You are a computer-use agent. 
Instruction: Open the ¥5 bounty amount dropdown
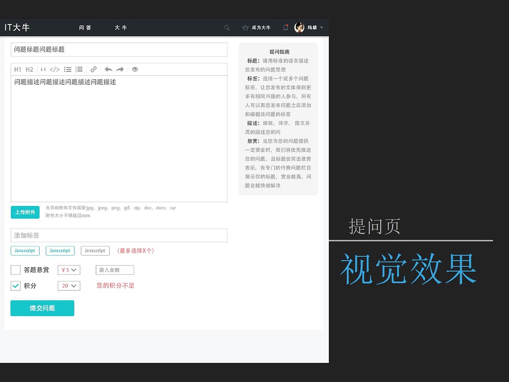pyautogui.click(x=68, y=270)
